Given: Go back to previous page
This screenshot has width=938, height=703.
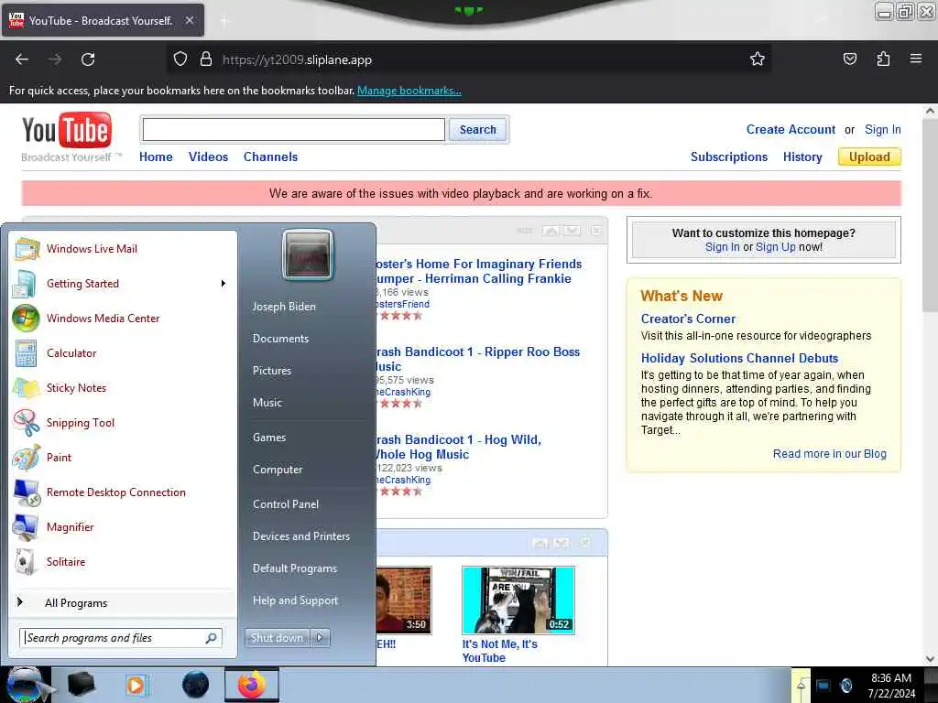Looking at the screenshot, I should tap(22, 59).
